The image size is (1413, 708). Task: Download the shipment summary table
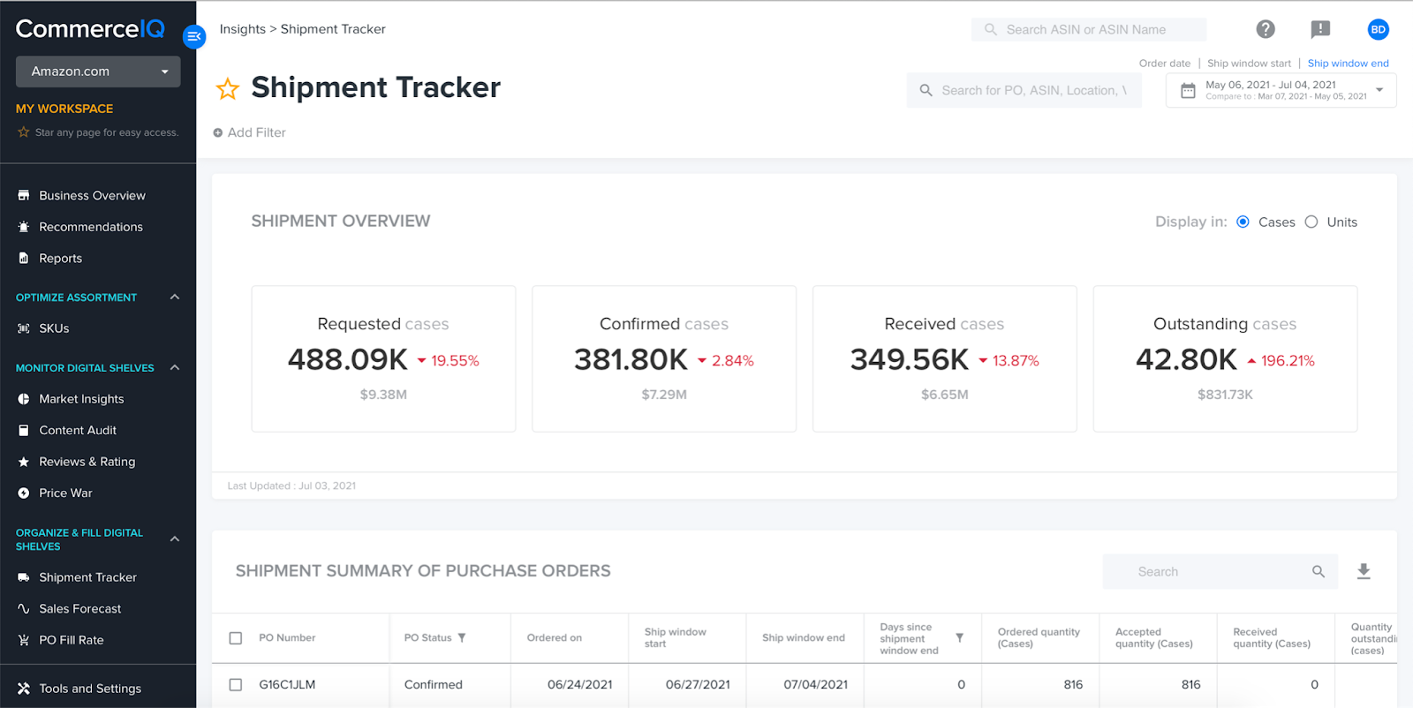pos(1364,571)
